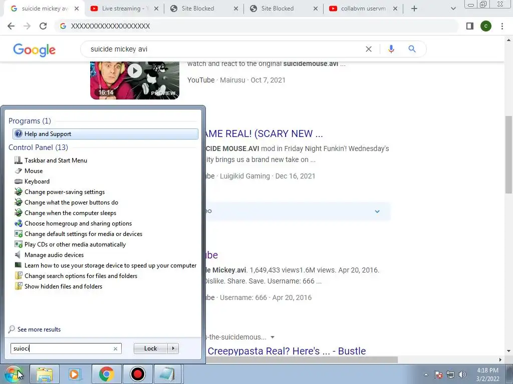
Task: Click Programs (1) group header
Action: pyautogui.click(x=30, y=121)
